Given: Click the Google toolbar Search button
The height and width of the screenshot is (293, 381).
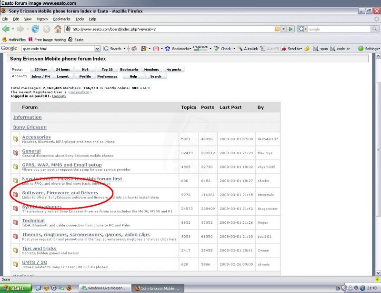Looking at the screenshot, I should [112, 49].
